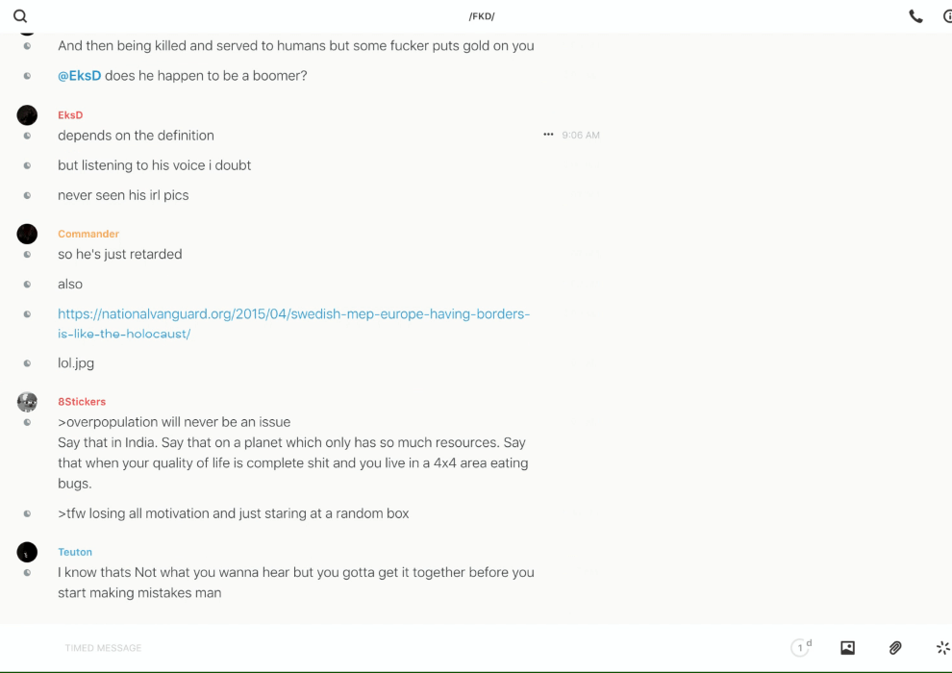Select the Commander sender name
Screen dimensions: 952x673
point(88,234)
